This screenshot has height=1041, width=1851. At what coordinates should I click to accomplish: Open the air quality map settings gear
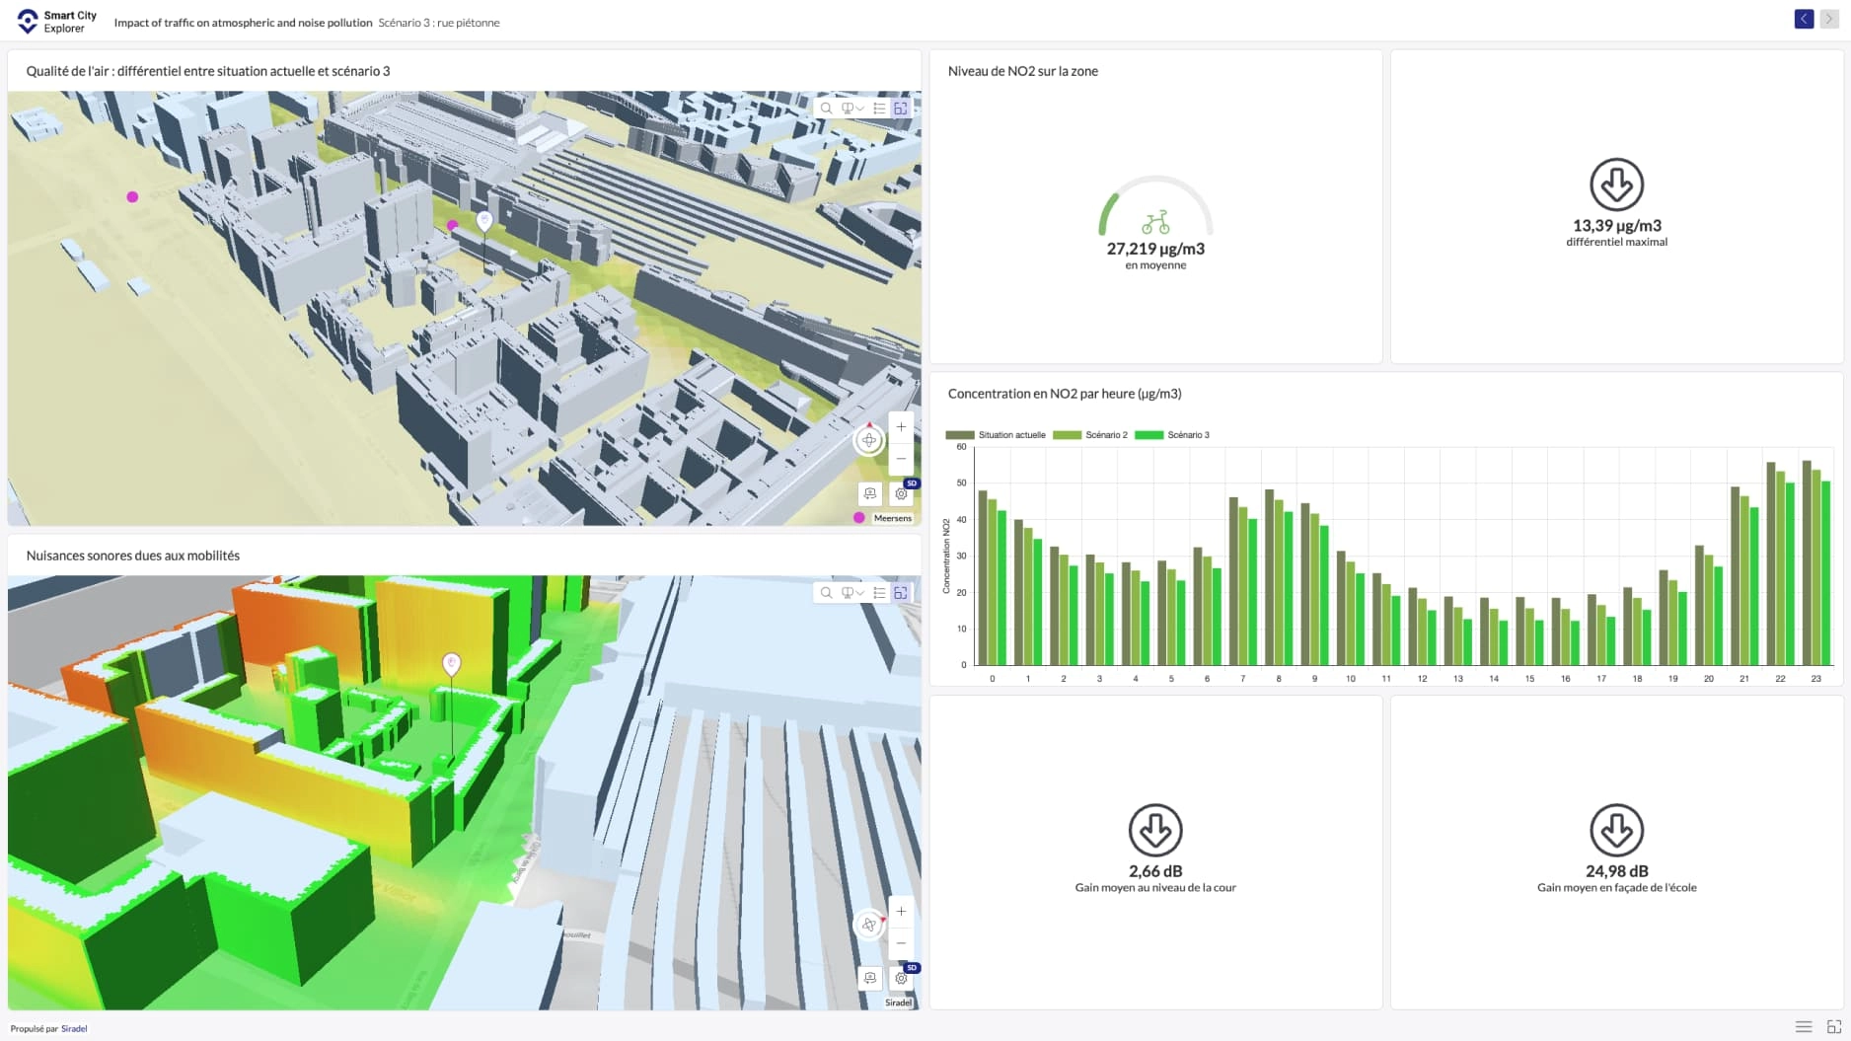tap(900, 493)
